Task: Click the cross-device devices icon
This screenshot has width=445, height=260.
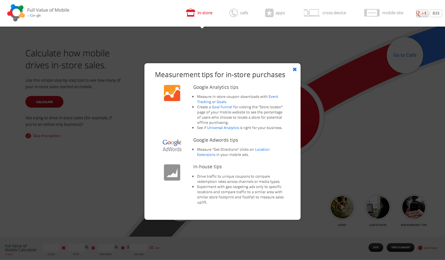Action: pos(311,13)
